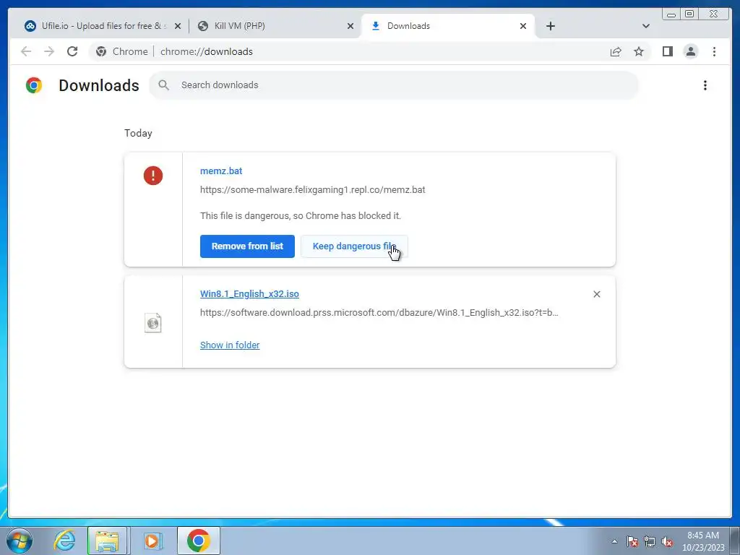
Task: Open the profile avatar menu
Action: click(x=690, y=51)
